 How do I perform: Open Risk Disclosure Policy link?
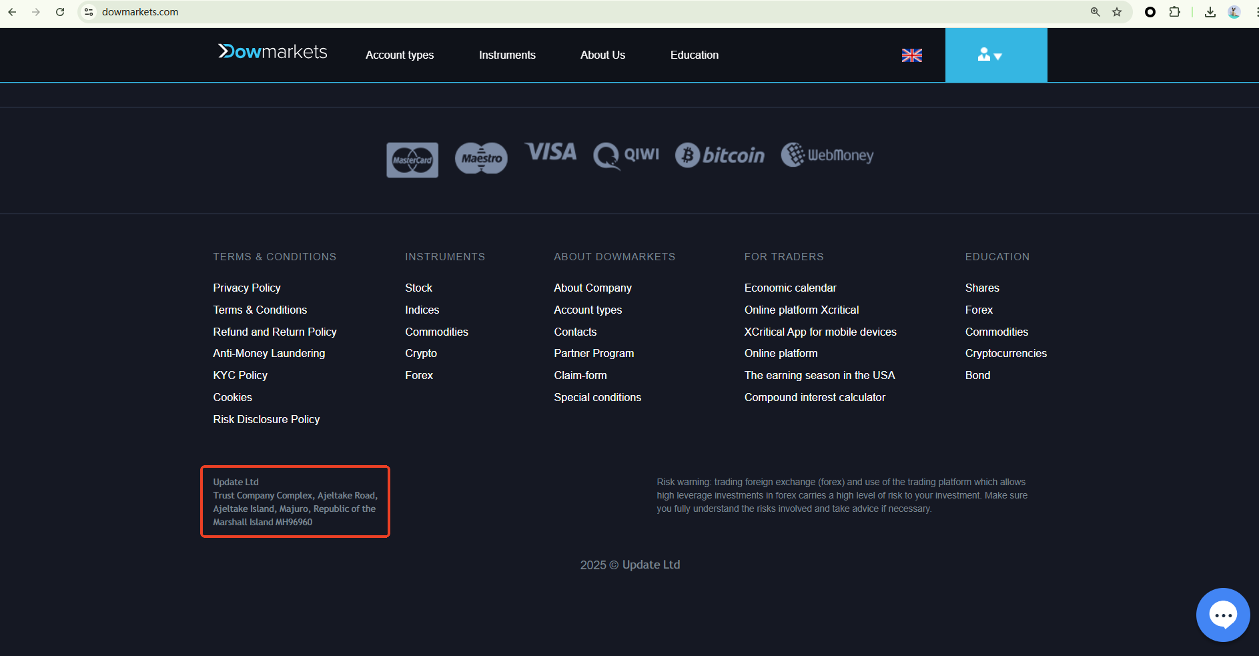click(x=266, y=419)
